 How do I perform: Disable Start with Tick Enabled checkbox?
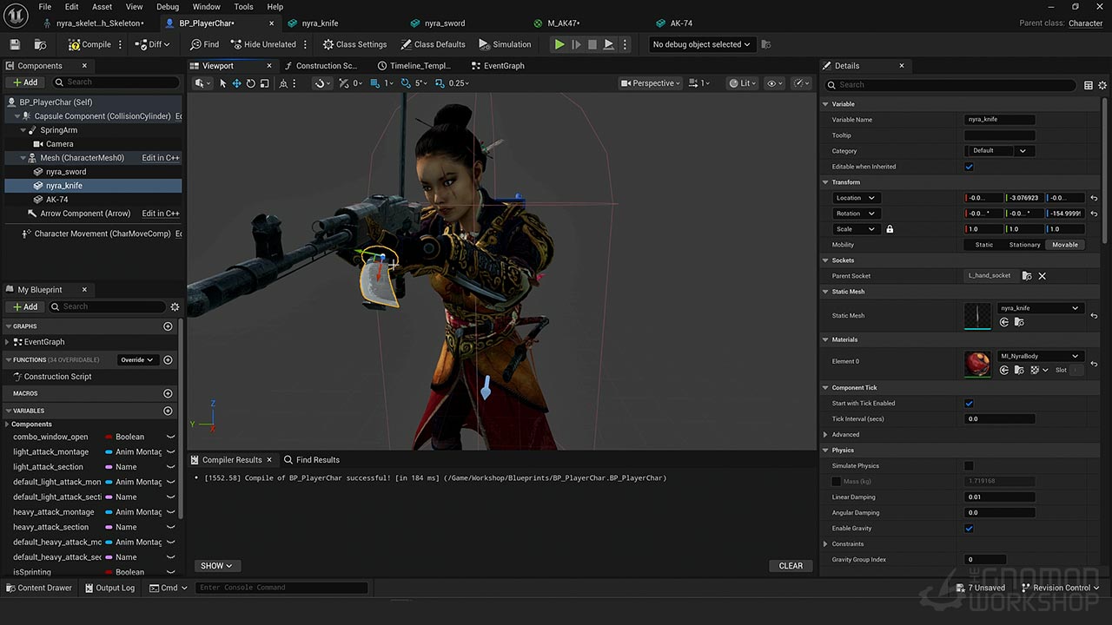(969, 404)
